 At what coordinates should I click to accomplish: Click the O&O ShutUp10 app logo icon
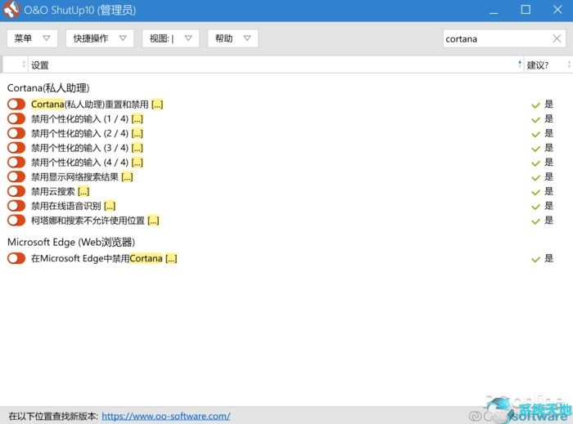(x=11, y=10)
